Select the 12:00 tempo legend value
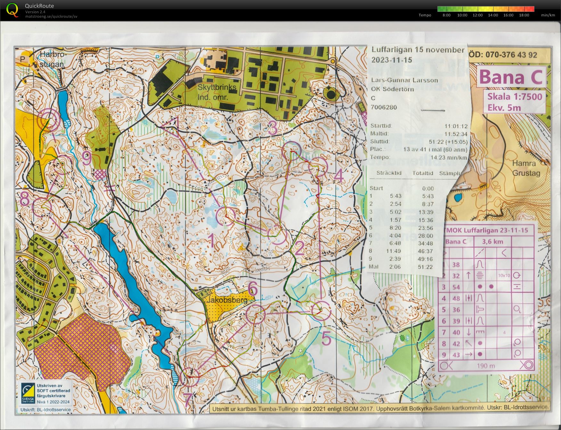Image resolution: width=561 pixels, height=430 pixels. [477, 15]
